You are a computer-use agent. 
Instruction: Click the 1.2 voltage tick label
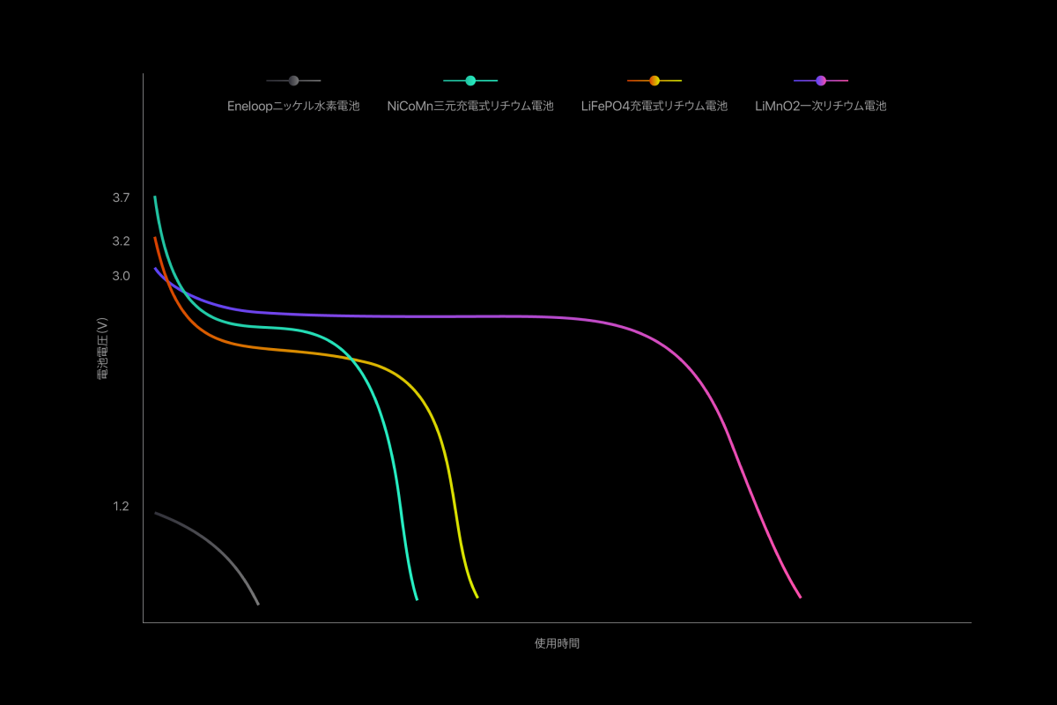point(122,507)
